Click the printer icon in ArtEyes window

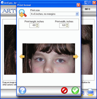coord(90,92)
